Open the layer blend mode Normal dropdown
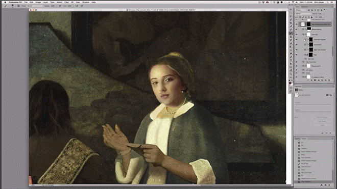Viewport: 337px width, 189px height. pyautogui.click(x=303, y=14)
